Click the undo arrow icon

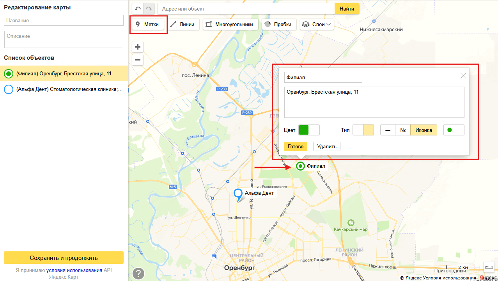click(138, 9)
